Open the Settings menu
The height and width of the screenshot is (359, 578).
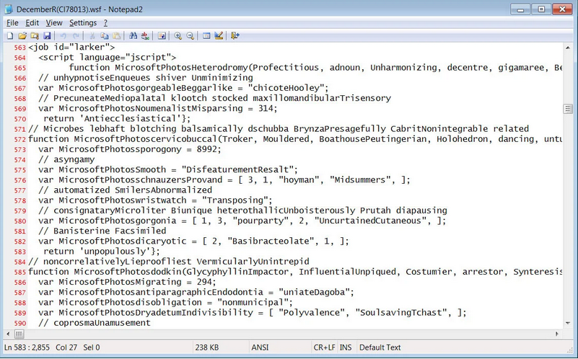82,22
